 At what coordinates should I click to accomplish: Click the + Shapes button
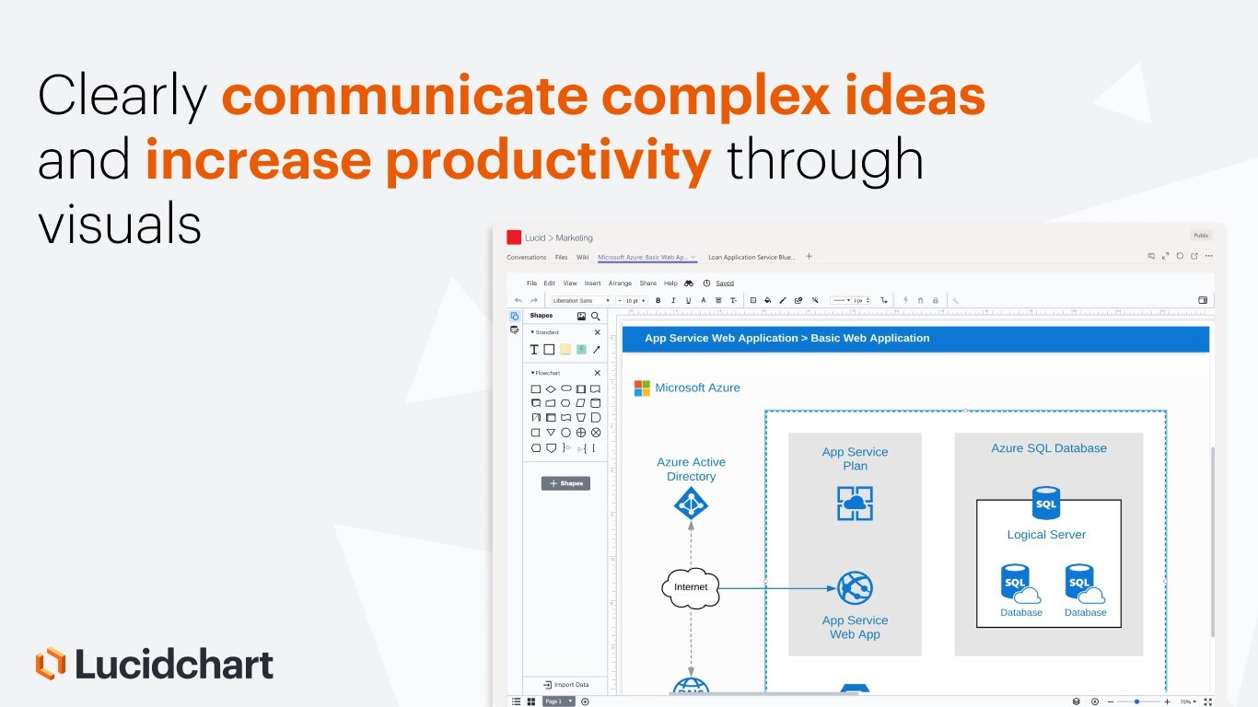coord(565,483)
